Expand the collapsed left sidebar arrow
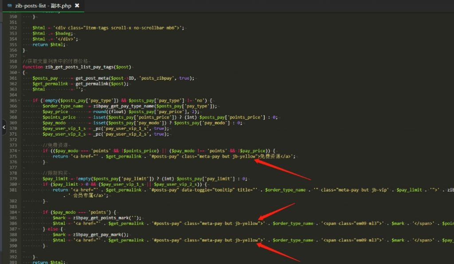Viewport: 454px width, 264px height. pyautogui.click(x=4, y=128)
